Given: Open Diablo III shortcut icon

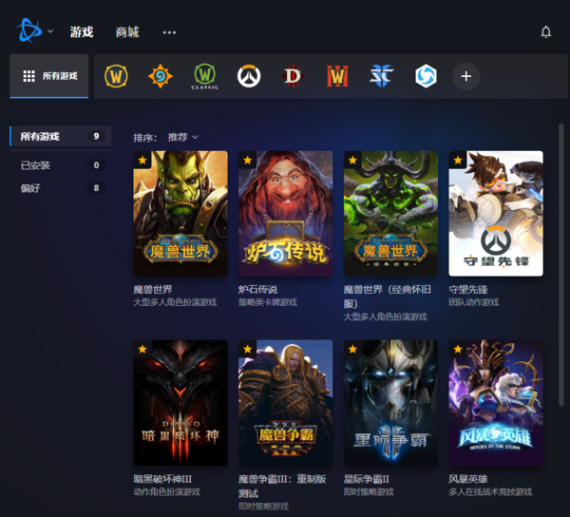Looking at the screenshot, I should (x=293, y=76).
